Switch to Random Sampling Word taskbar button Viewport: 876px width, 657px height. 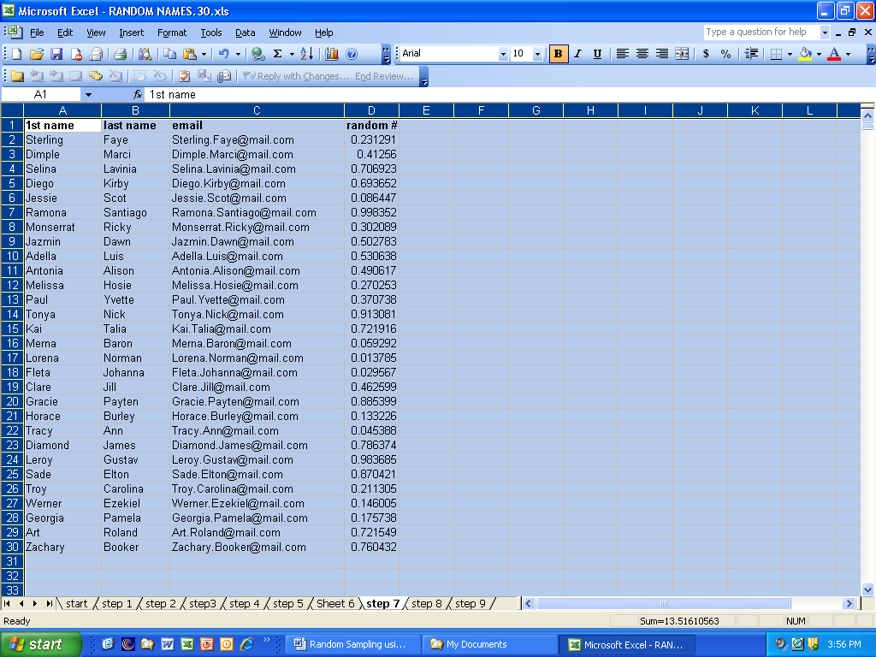click(x=353, y=644)
